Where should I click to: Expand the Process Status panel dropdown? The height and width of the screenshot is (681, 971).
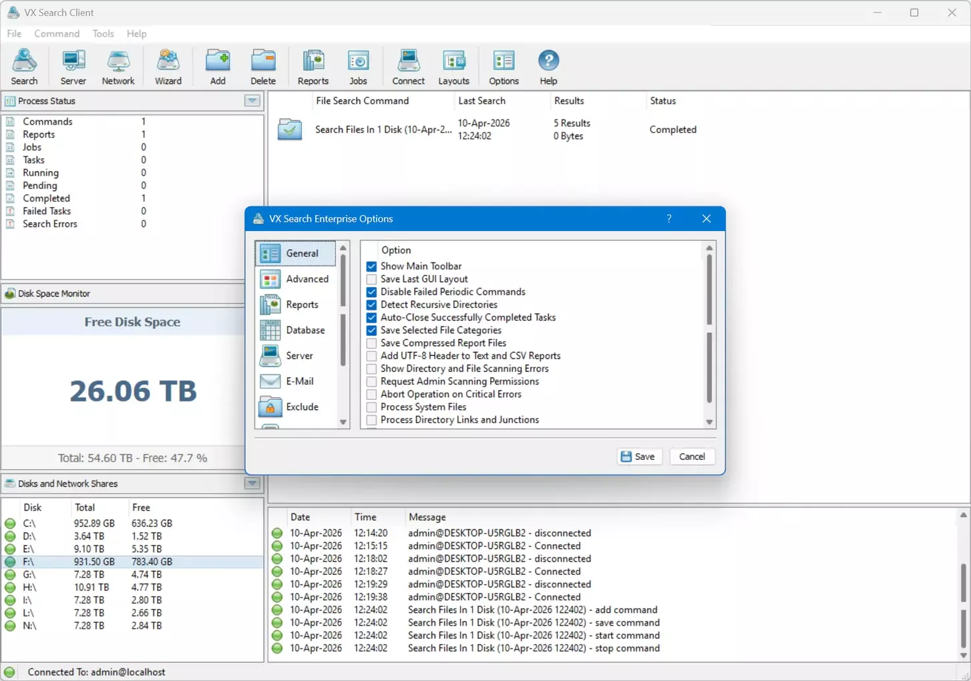[252, 101]
